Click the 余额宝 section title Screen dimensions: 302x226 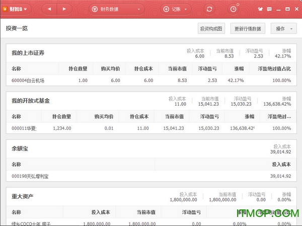[x=20, y=148]
